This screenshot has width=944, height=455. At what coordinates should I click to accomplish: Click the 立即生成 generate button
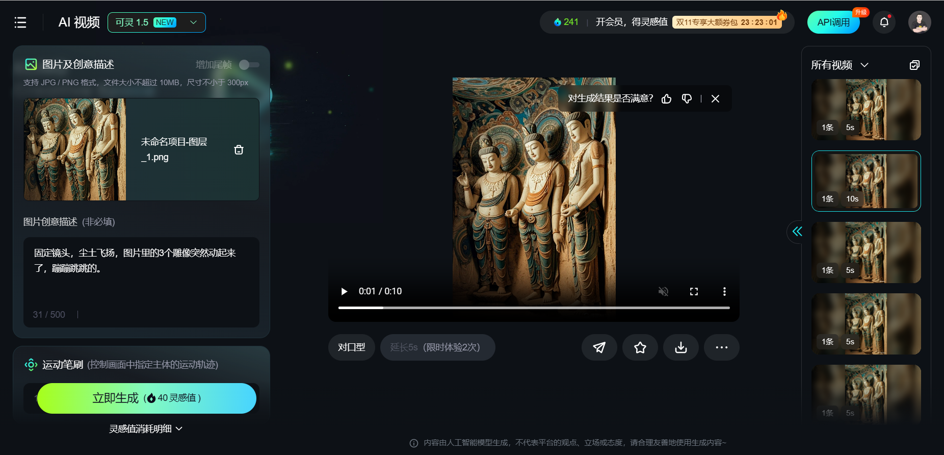147,398
